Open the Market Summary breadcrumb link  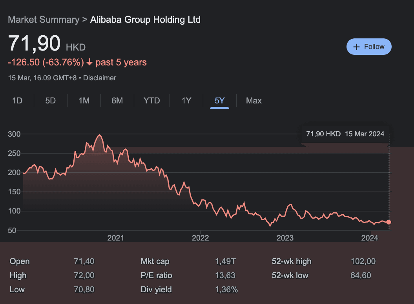[44, 20]
